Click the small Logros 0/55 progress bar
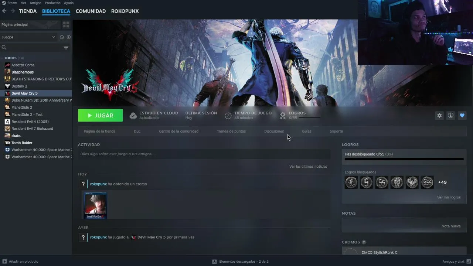 pyautogui.click(x=309, y=118)
